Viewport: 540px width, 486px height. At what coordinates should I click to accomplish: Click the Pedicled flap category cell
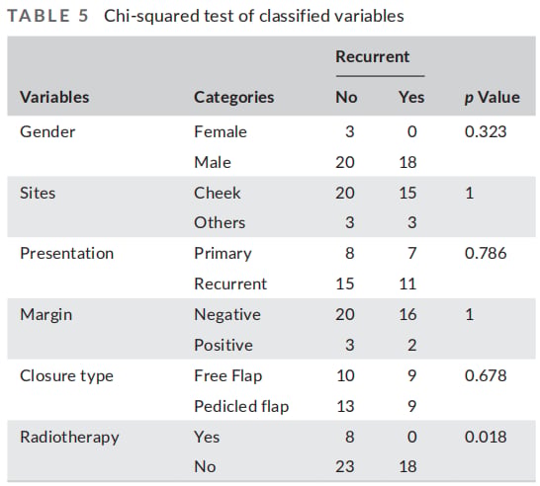(x=241, y=406)
